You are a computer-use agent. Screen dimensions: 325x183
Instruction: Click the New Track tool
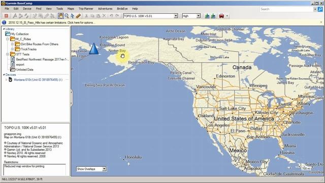[26, 16]
